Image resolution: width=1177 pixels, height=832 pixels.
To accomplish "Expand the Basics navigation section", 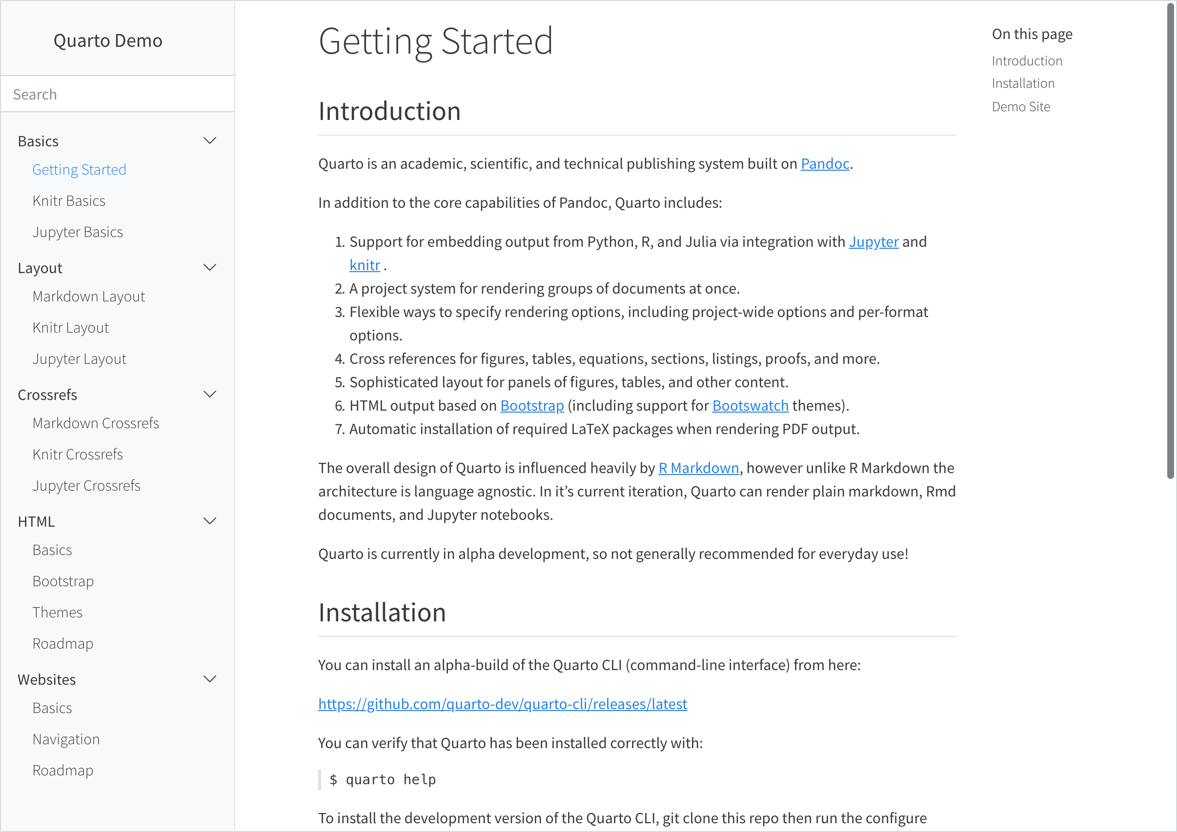I will point(210,140).
